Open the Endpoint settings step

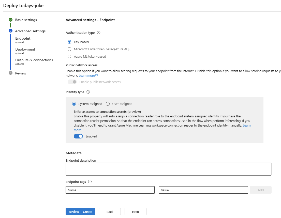click(x=23, y=39)
